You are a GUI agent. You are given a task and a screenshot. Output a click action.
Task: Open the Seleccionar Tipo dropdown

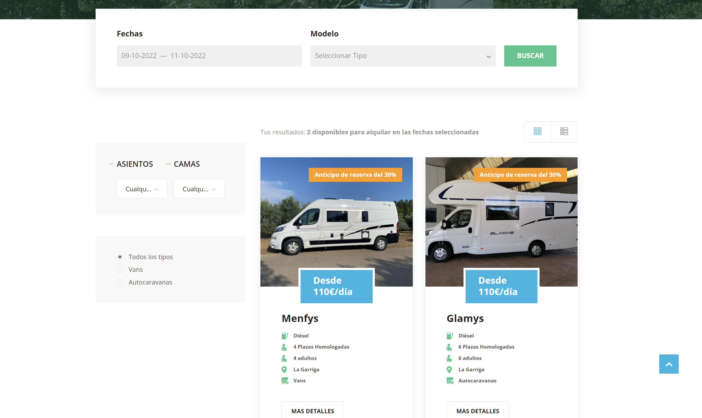(403, 56)
